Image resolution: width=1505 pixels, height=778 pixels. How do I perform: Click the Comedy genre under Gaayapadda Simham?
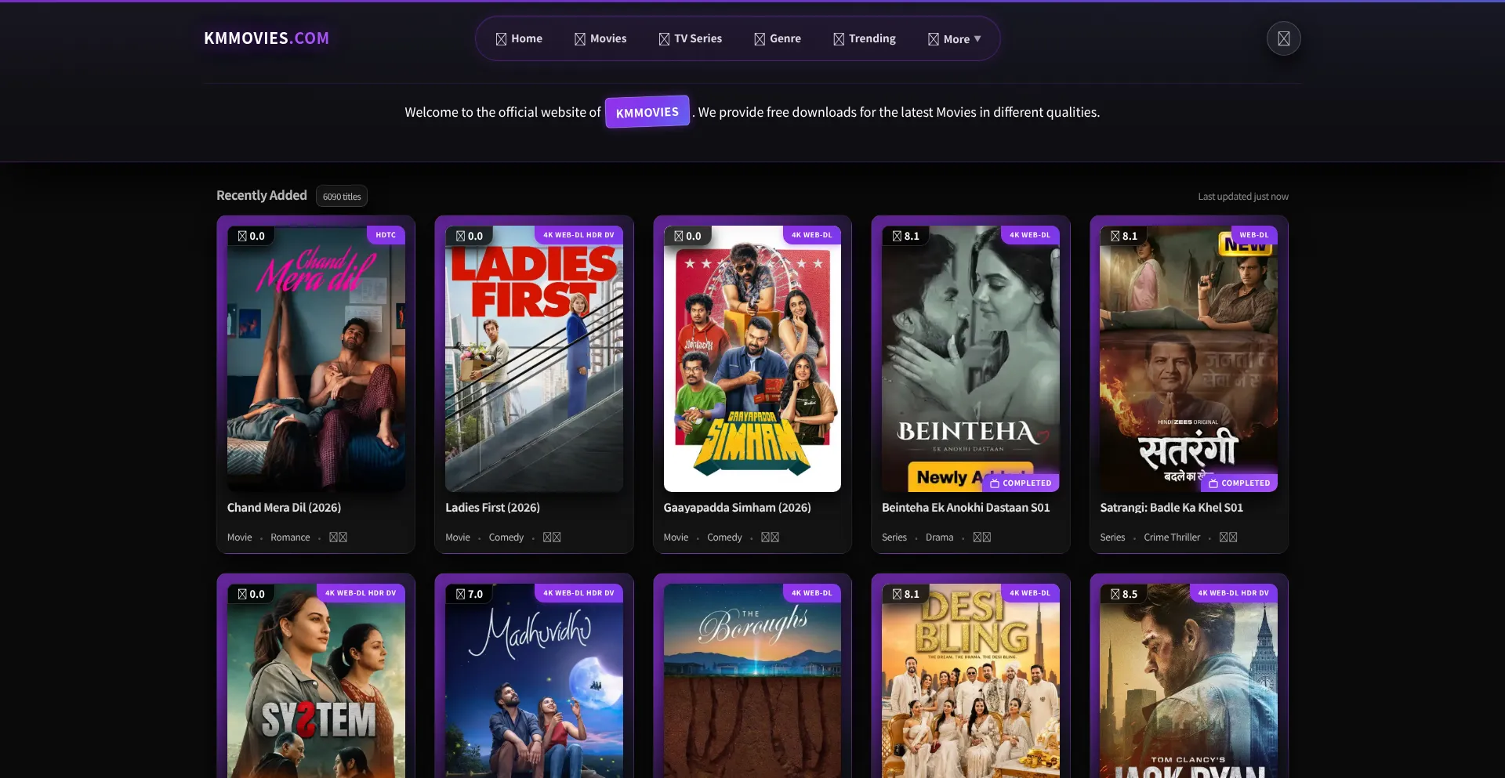[x=724, y=537]
